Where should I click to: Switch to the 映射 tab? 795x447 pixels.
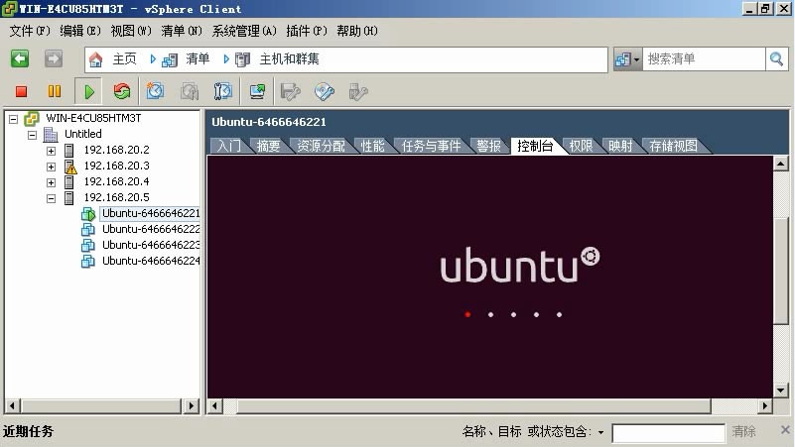pos(620,146)
